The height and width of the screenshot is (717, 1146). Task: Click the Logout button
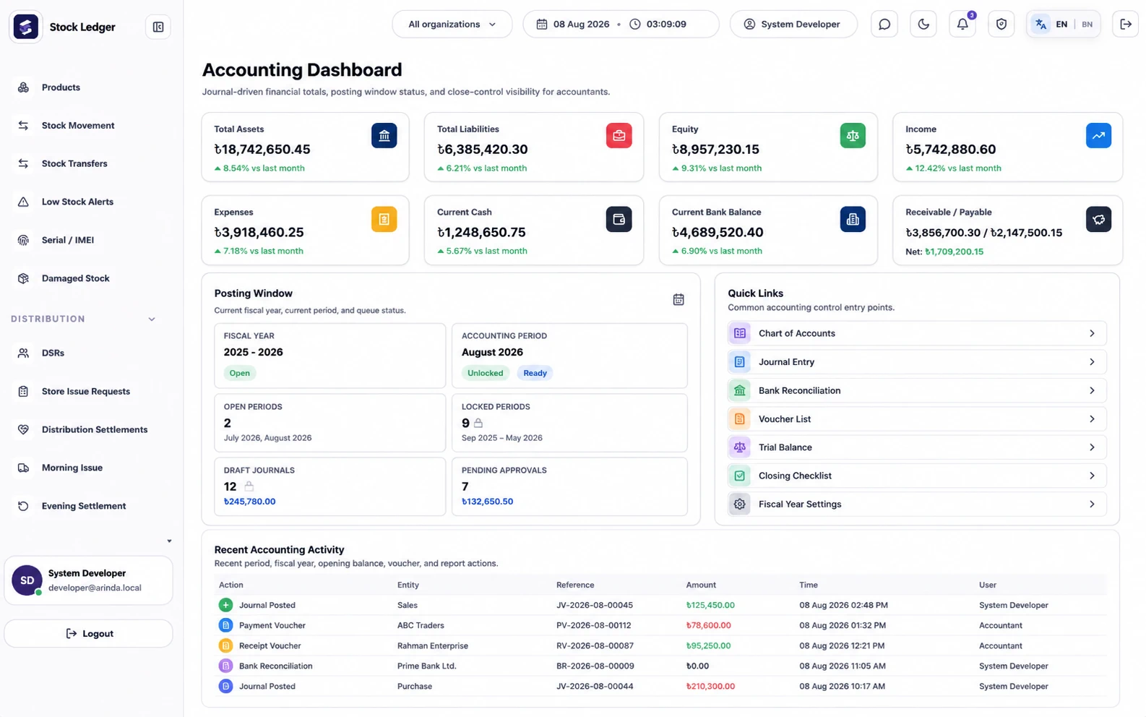coord(88,634)
